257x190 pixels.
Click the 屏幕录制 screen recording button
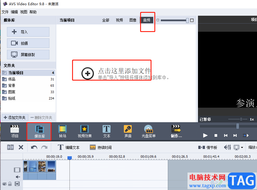(28, 54)
